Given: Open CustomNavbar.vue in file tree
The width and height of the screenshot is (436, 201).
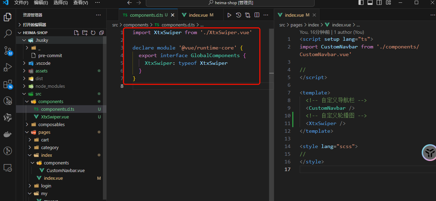Looking at the screenshot, I should point(61,170).
